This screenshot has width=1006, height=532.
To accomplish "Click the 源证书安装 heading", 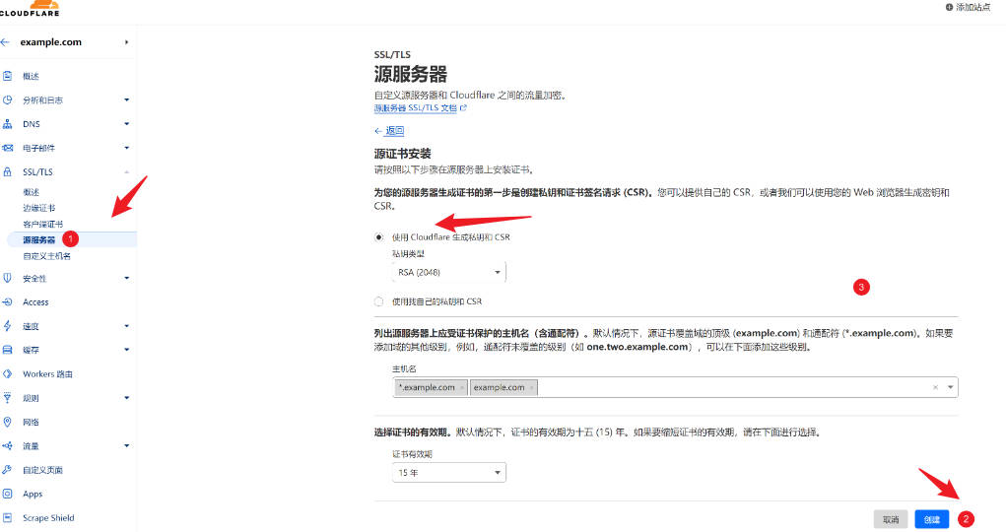I will click(x=402, y=154).
